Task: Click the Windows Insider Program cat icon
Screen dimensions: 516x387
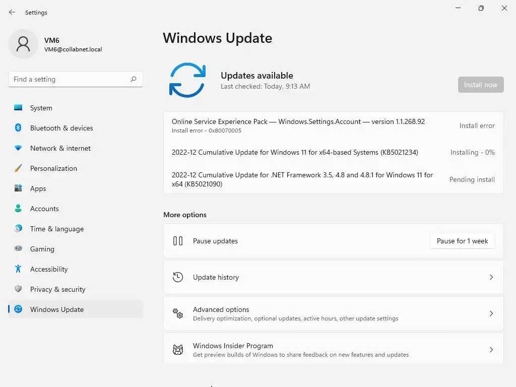Action: click(x=178, y=350)
